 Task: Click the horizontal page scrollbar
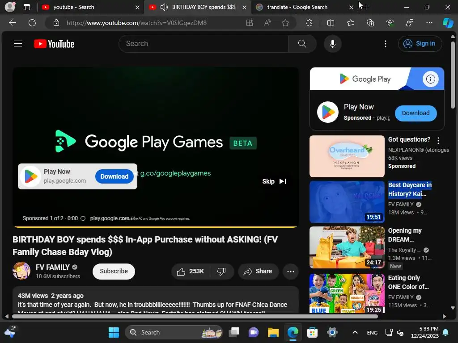pyautogui.click(x=195, y=316)
